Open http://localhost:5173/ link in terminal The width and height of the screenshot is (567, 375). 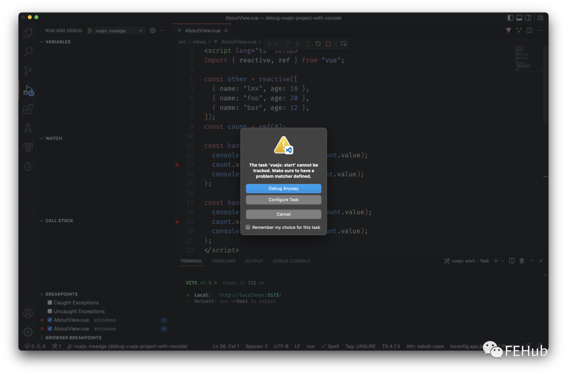(x=250, y=294)
